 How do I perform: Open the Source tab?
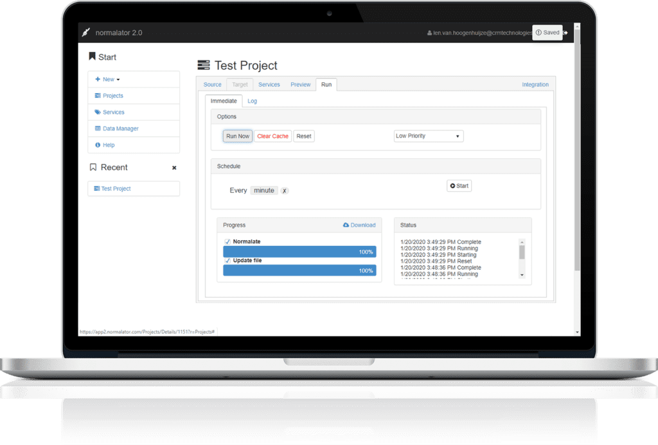212,84
